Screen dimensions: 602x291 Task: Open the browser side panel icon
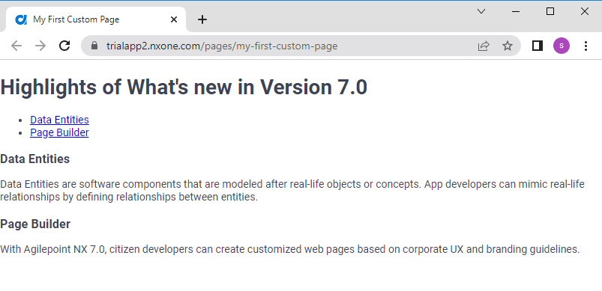click(538, 46)
